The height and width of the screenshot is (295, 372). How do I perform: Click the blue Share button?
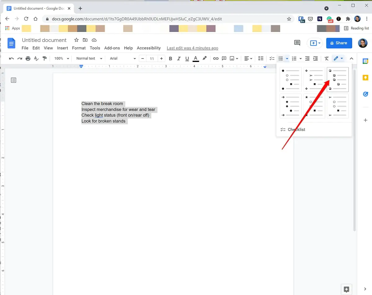pyautogui.click(x=339, y=43)
